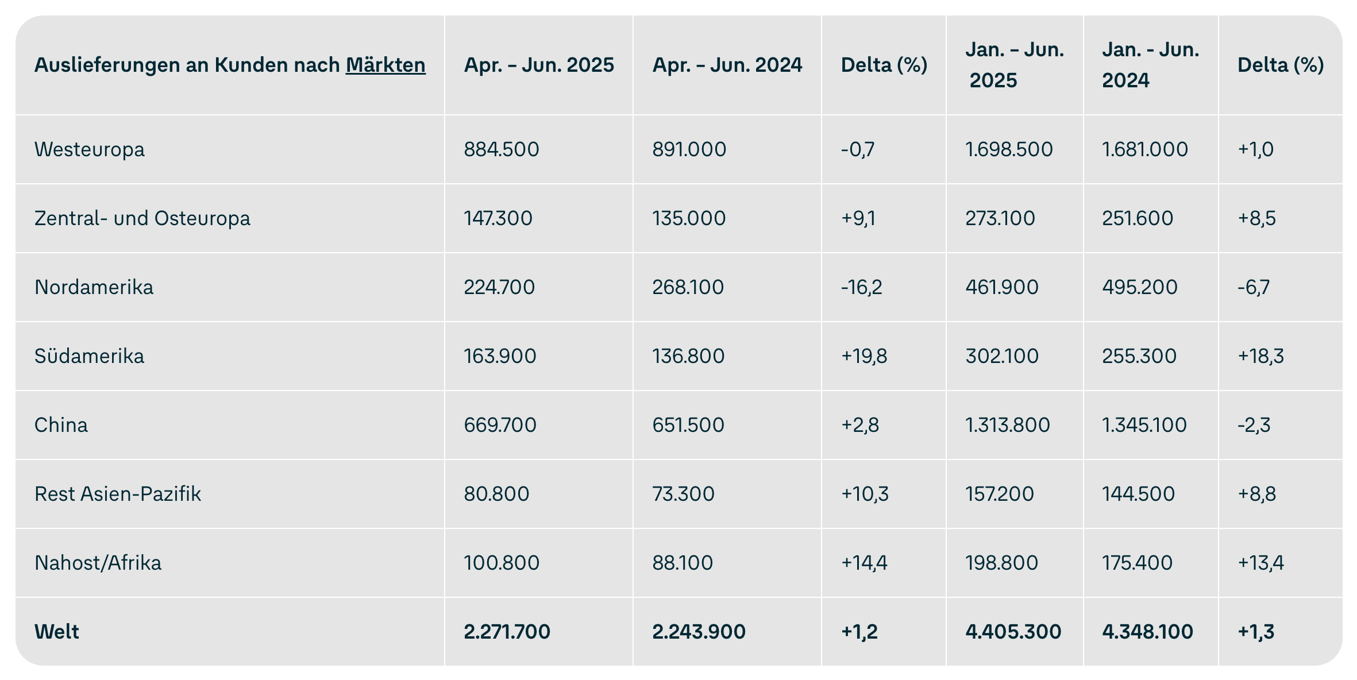The width and height of the screenshot is (1357, 680).
Task: Click the 4.348.100 world total cell
Action: point(1147,632)
